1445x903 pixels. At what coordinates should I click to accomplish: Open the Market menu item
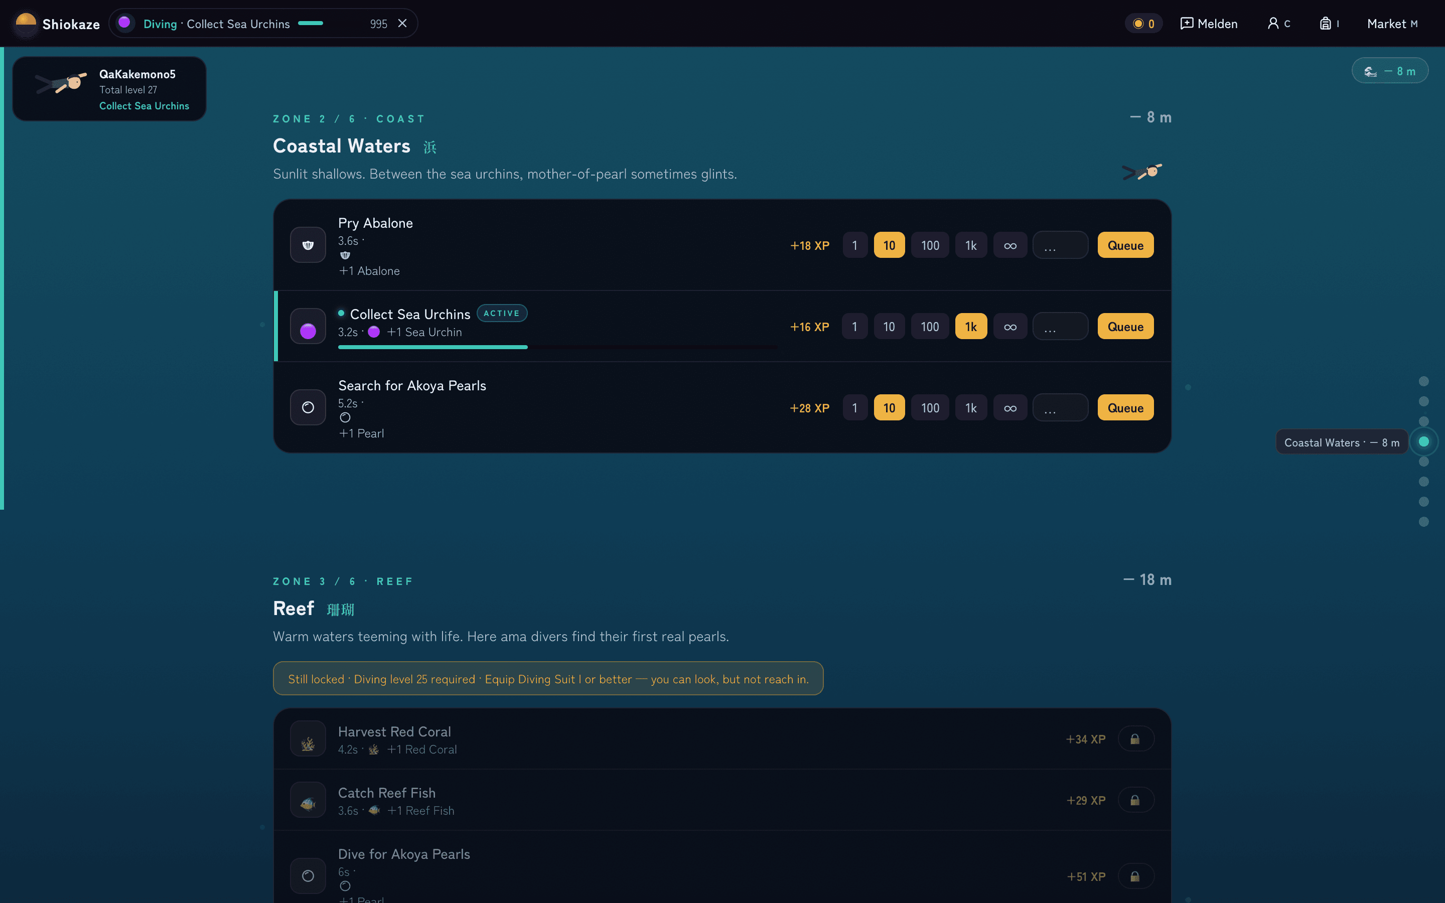click(x=1392, y=24)
